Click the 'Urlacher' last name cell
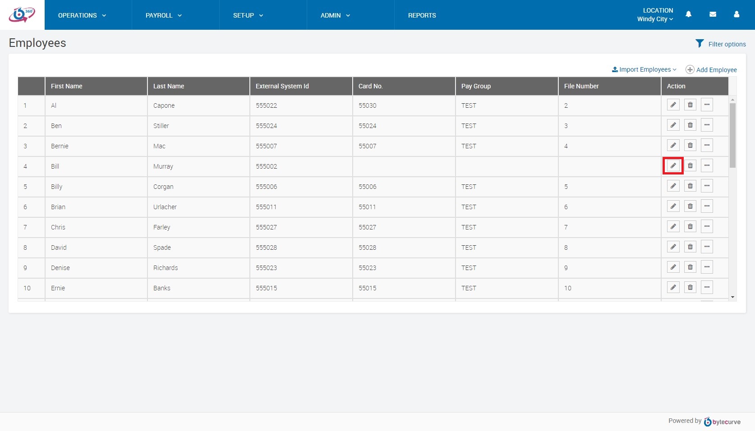 (198, 207)
